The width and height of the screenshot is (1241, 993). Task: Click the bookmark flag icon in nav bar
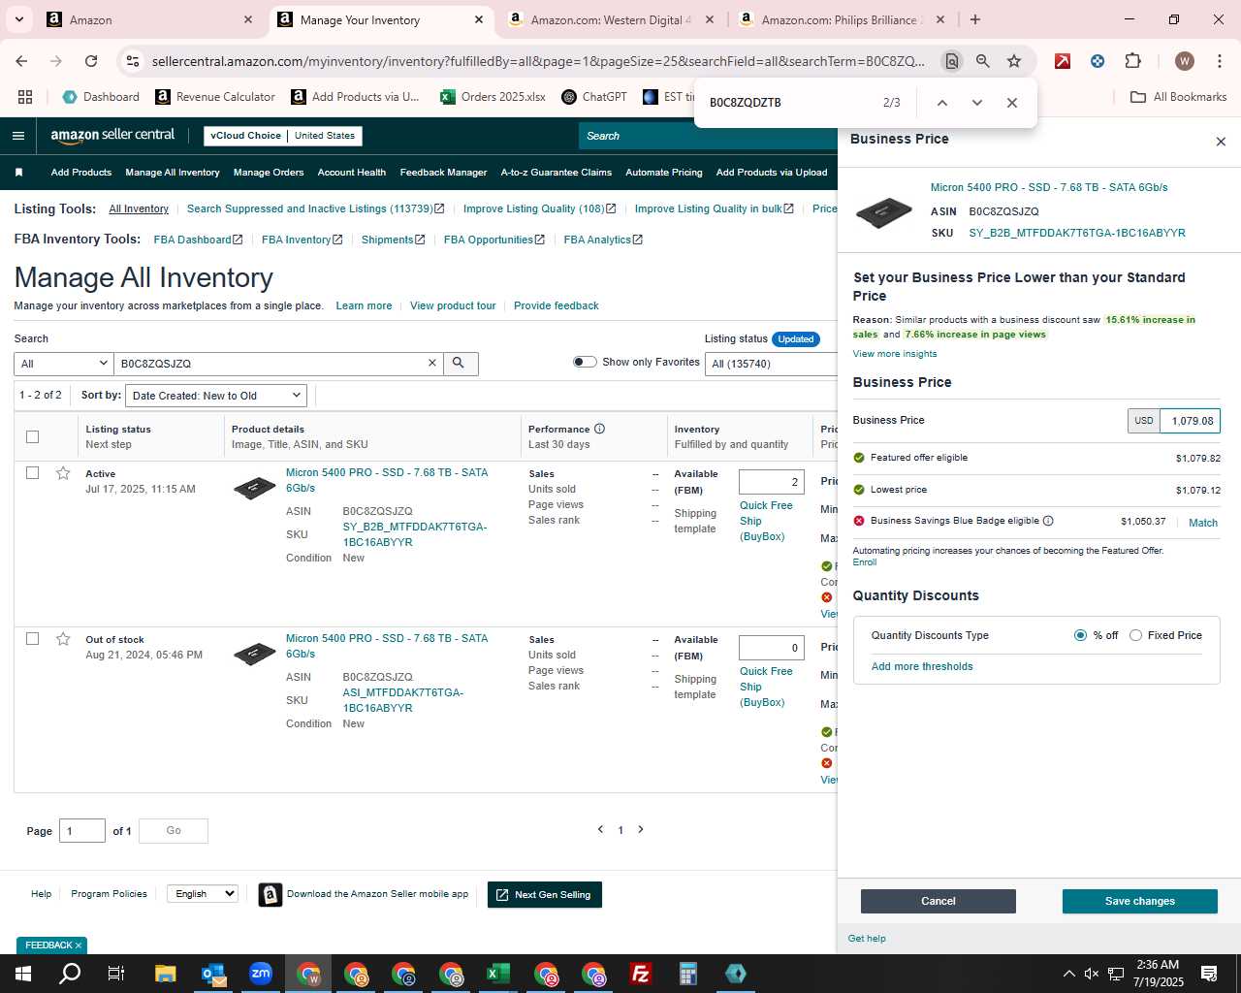(18, 173)
